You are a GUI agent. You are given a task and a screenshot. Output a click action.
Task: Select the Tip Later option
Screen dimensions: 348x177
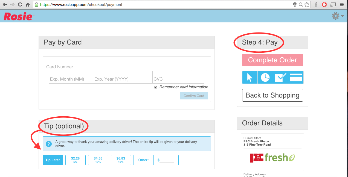53,160
